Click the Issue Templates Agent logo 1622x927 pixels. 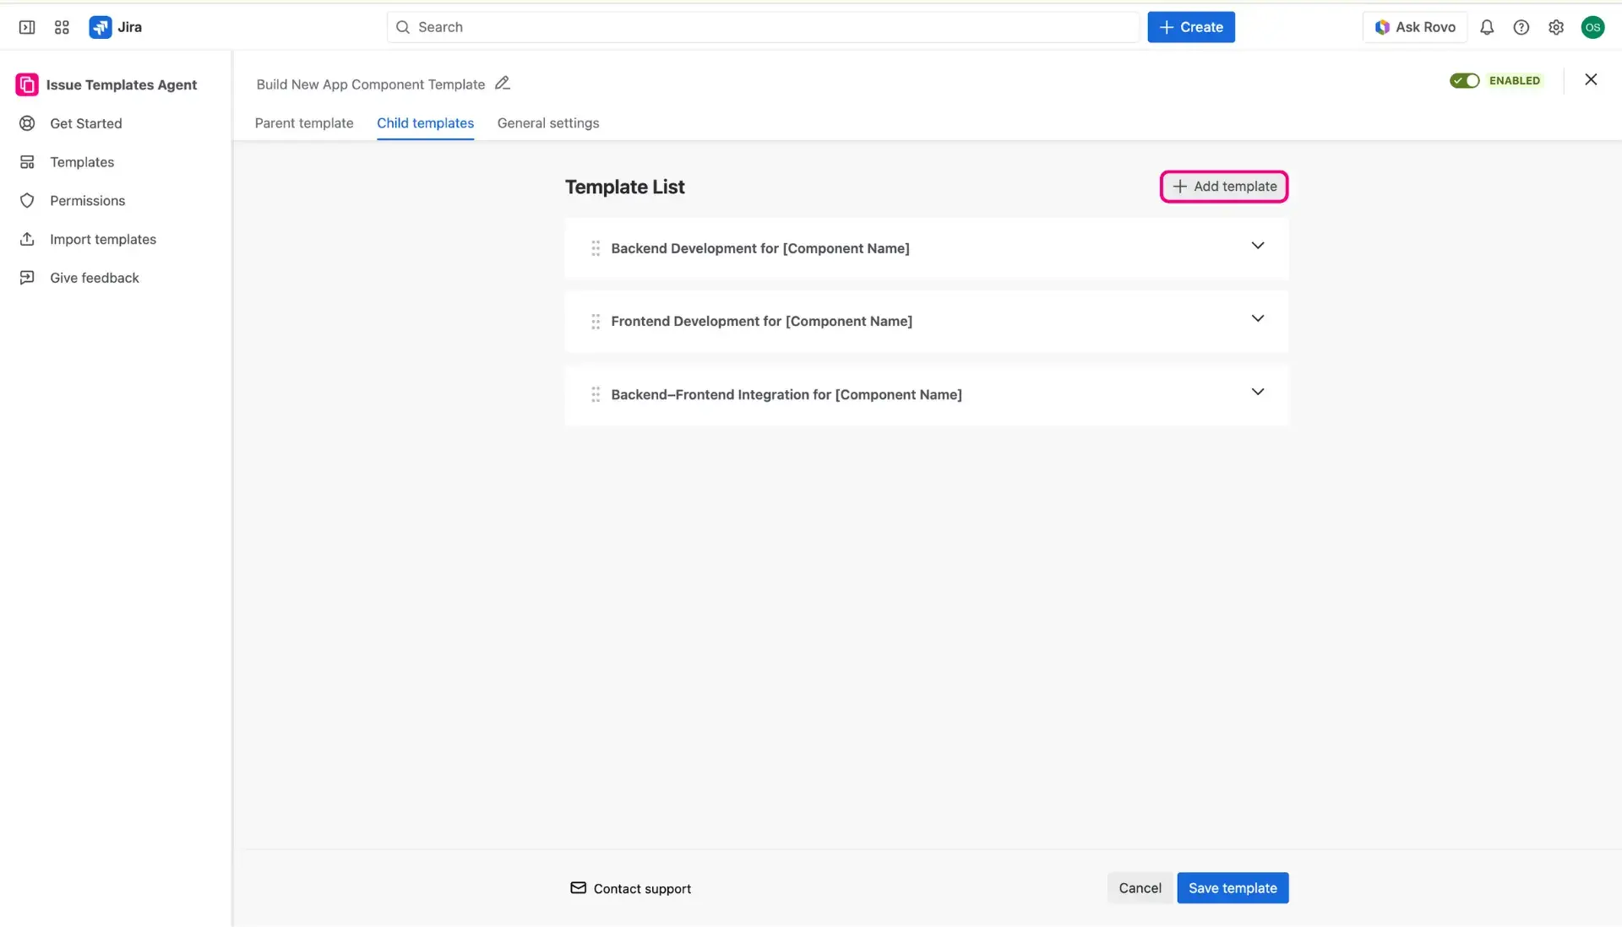point(26,84)
